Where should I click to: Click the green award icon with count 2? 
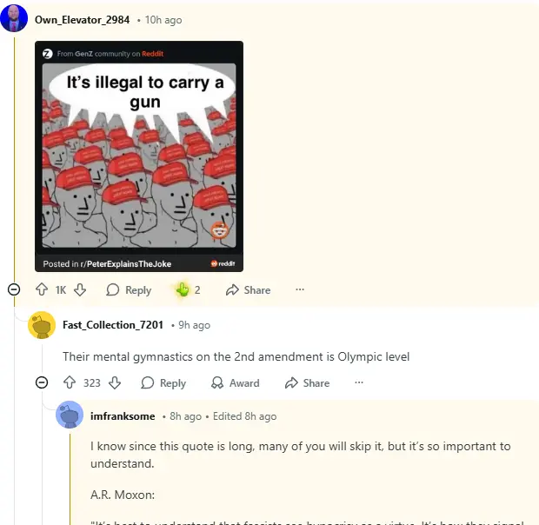point(183,289)
